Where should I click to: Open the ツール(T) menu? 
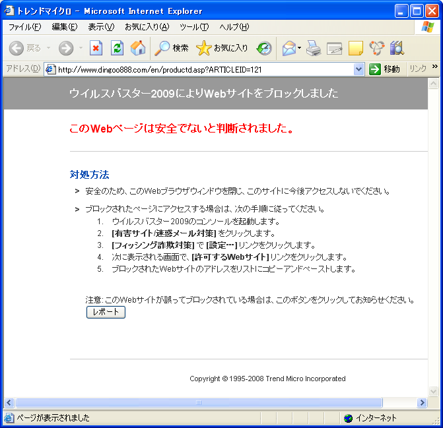(x=194, y=27)
